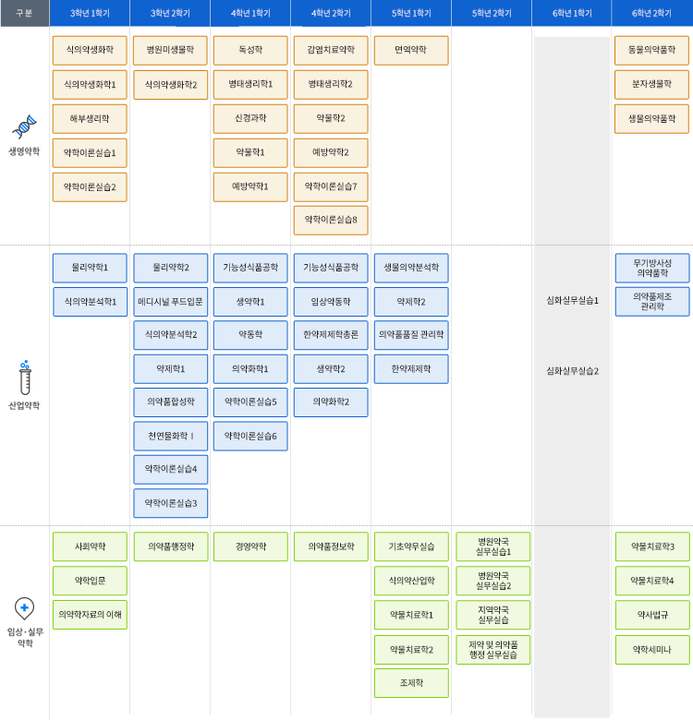The image size is (693, 720).
Task: Open the 독성학 course box
Action: click(250, 51)
